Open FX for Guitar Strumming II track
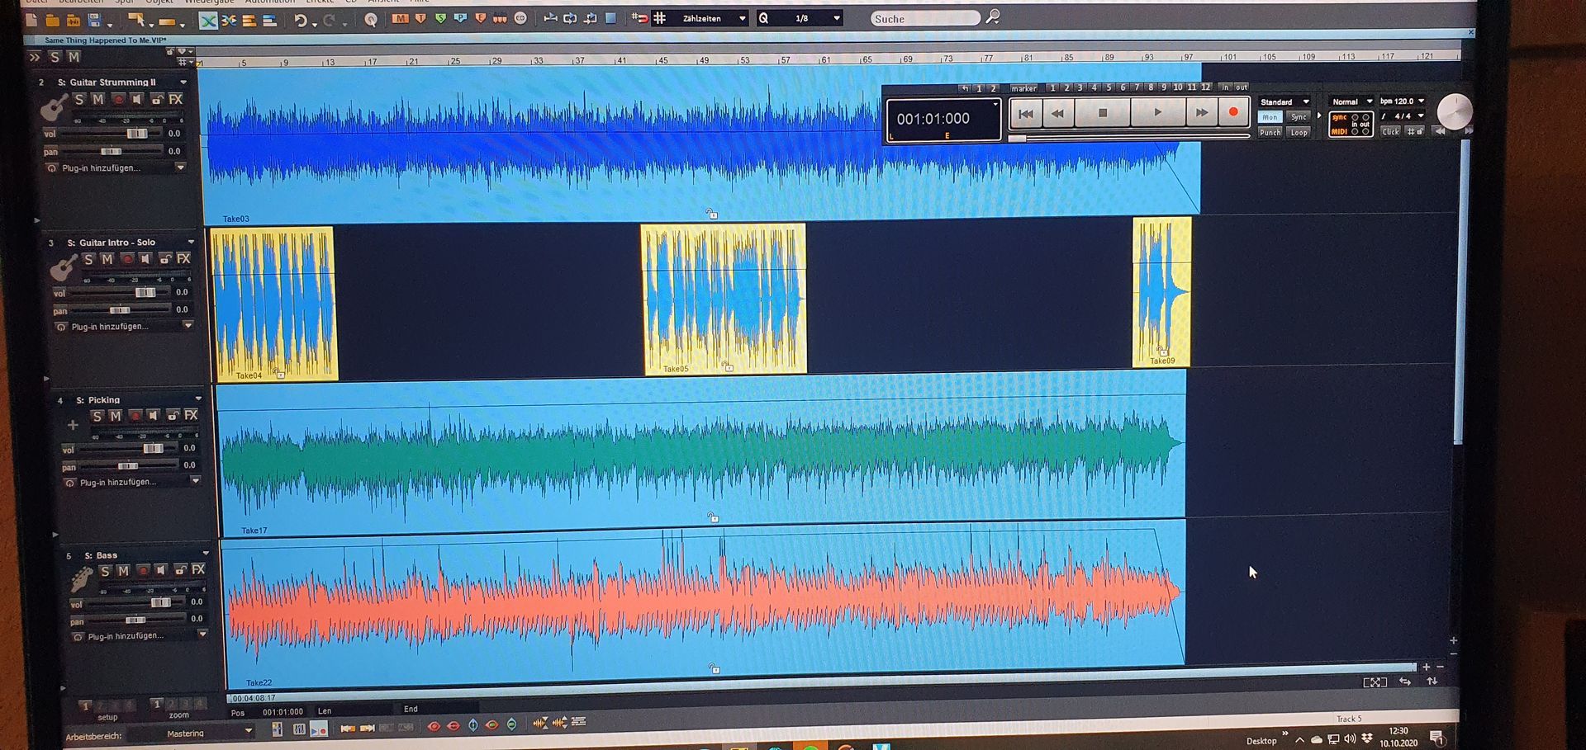The height and width of the screenshot is (750, 1586). pyautogui.click(x=175, y=99)
